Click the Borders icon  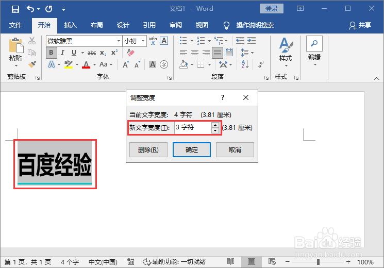point(201,64)
